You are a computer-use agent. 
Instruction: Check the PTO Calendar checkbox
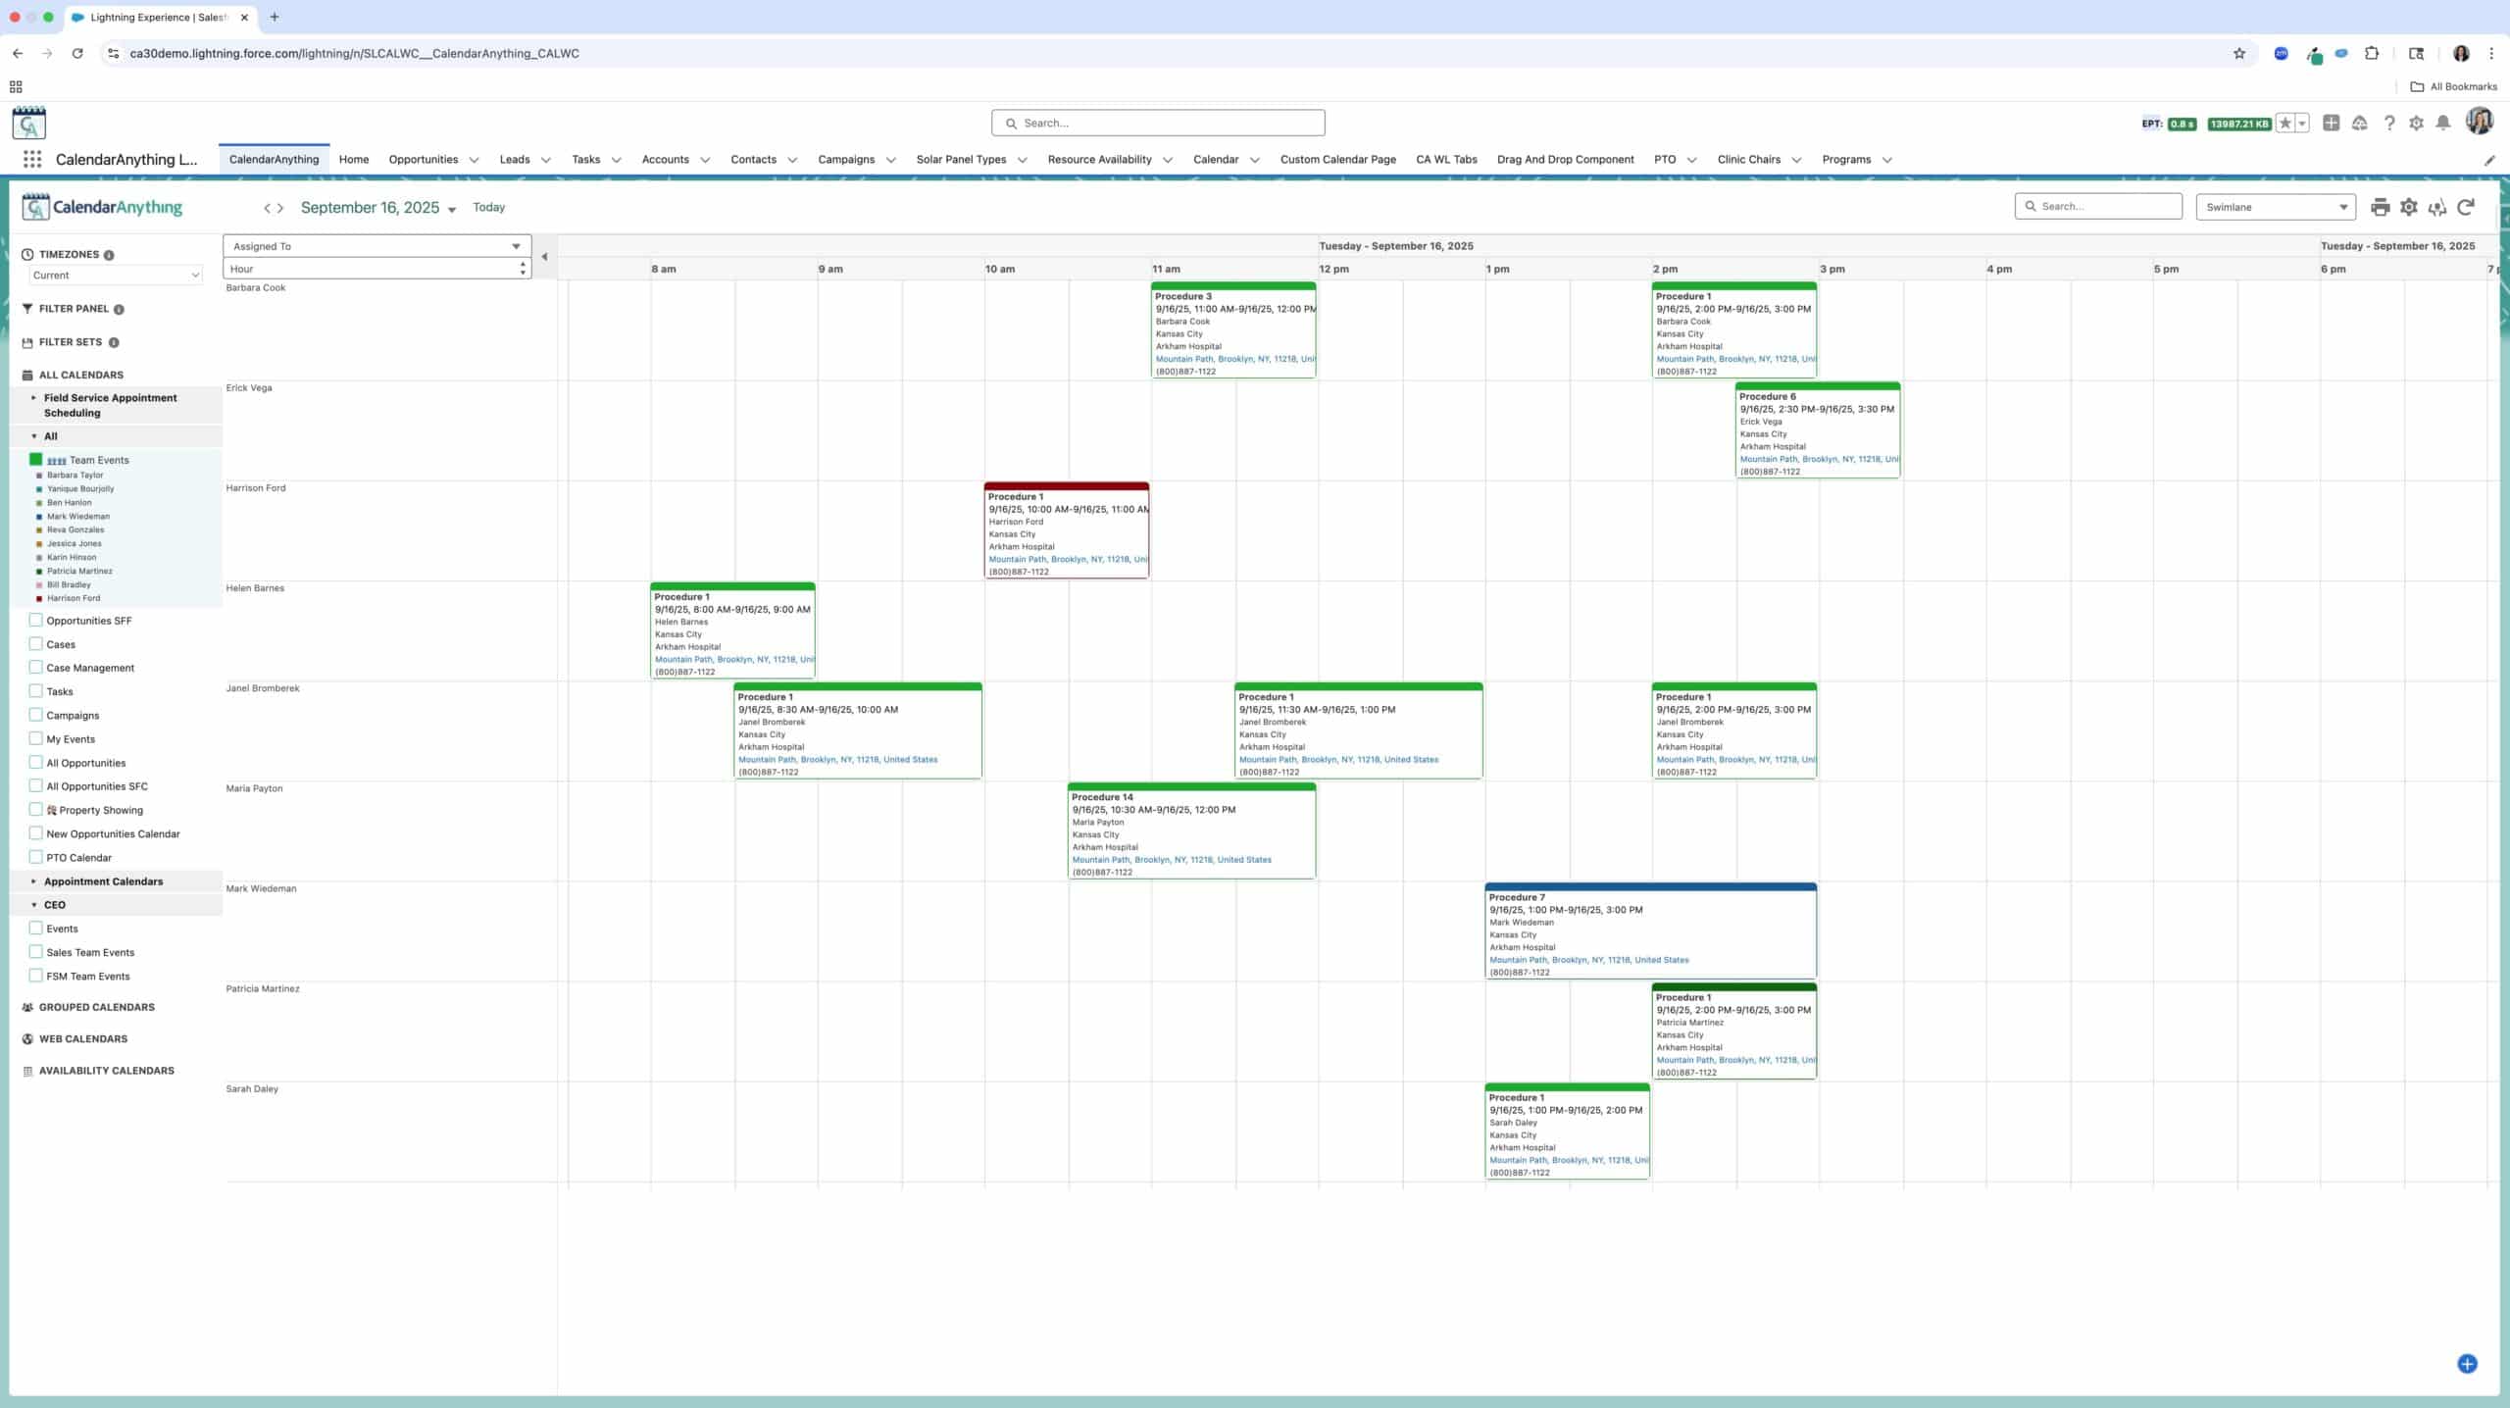pos(36,858)
